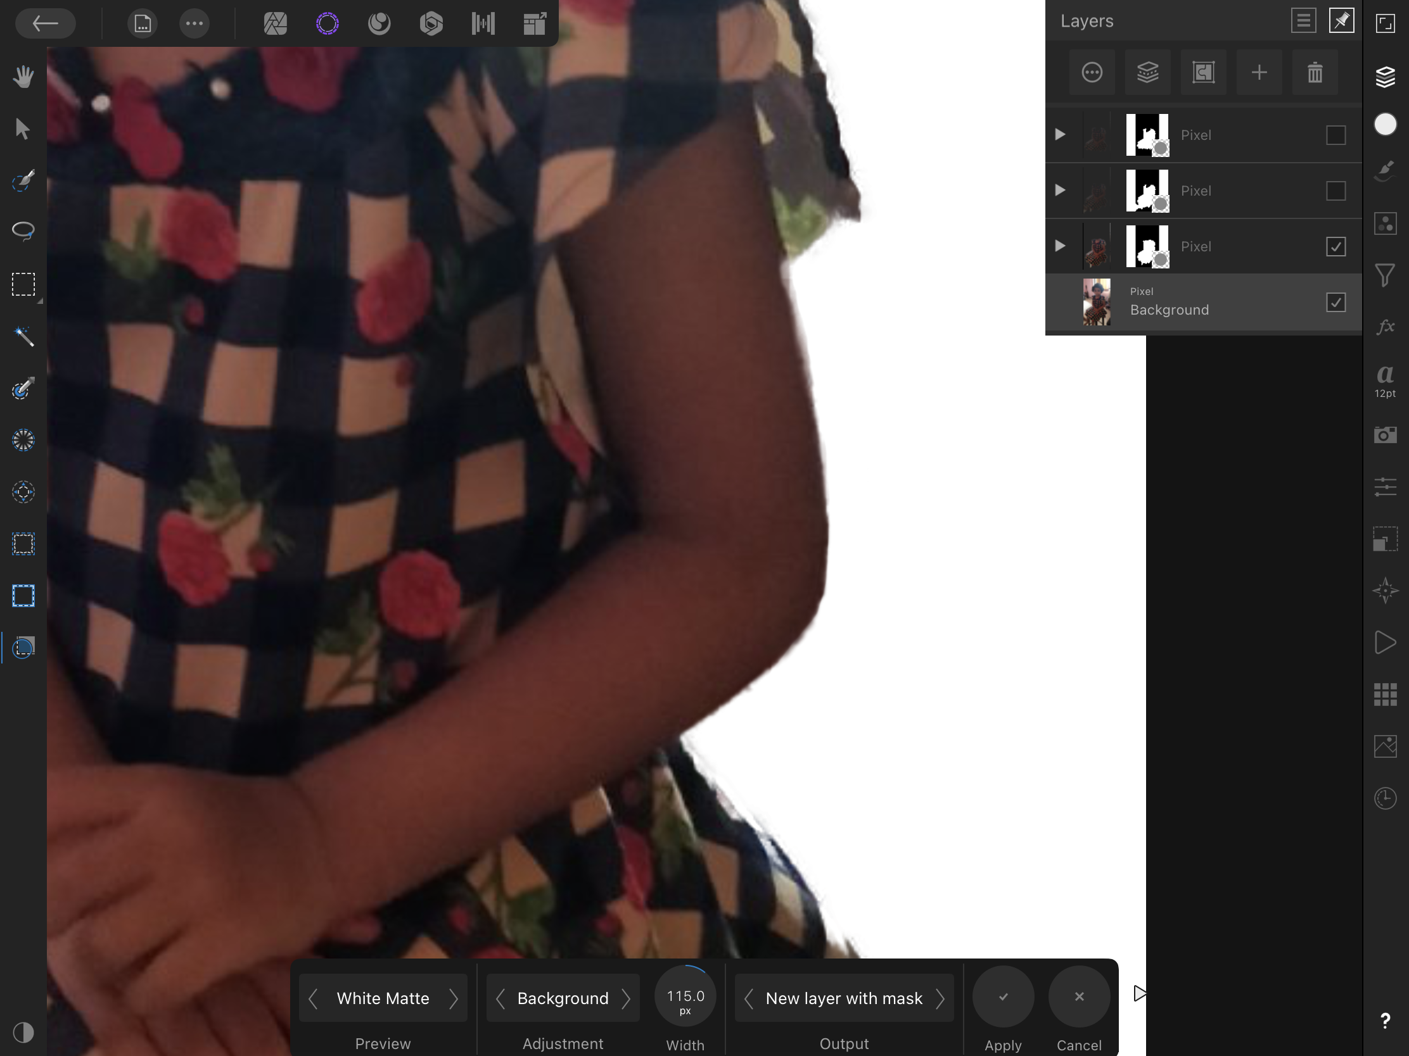Select the first Pixel layer mask thumbnail
The height and width of the screenshot is (1056, 1409).
pyautogui.click(x=1147, y=135)
